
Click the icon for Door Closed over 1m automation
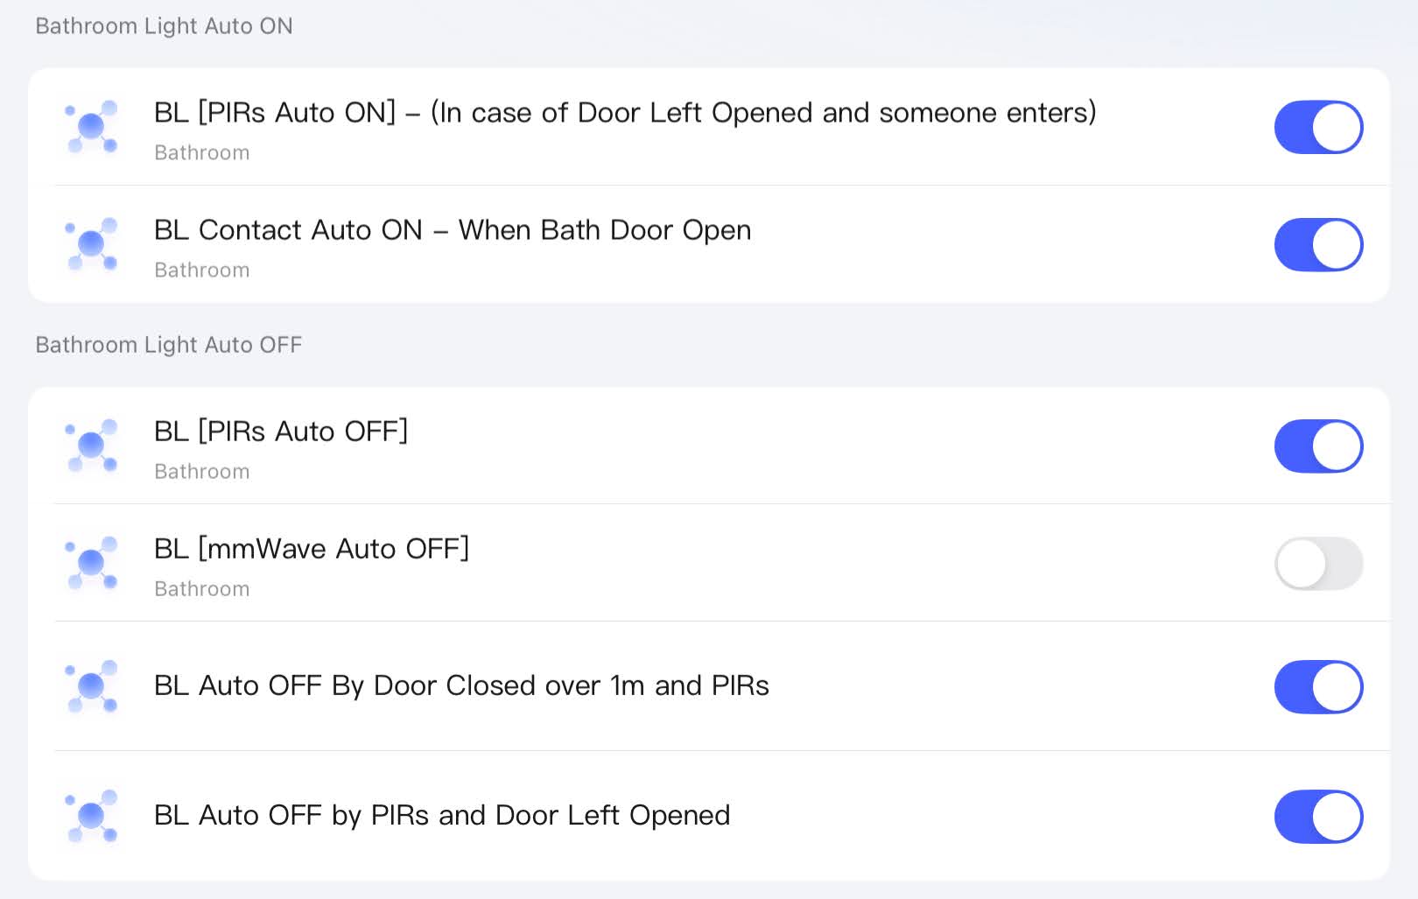coord(92,686)
